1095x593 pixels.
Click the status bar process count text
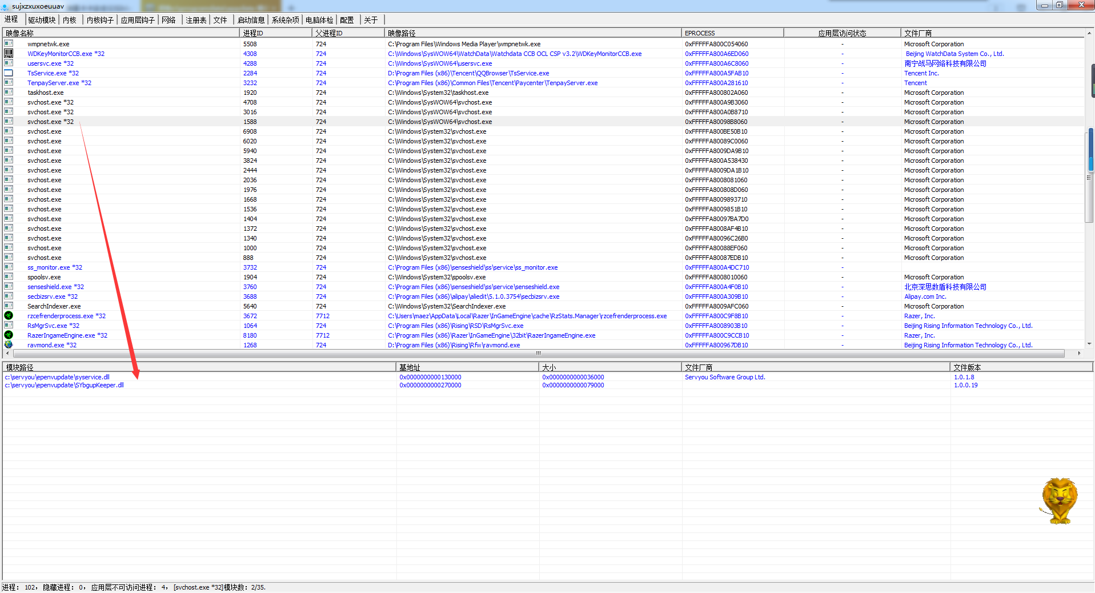(20, 587)
